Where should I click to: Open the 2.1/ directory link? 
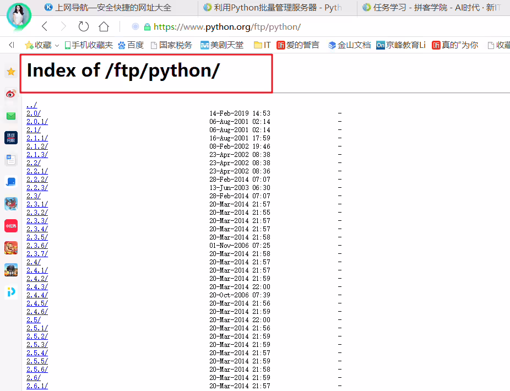[x=34, y=130]
